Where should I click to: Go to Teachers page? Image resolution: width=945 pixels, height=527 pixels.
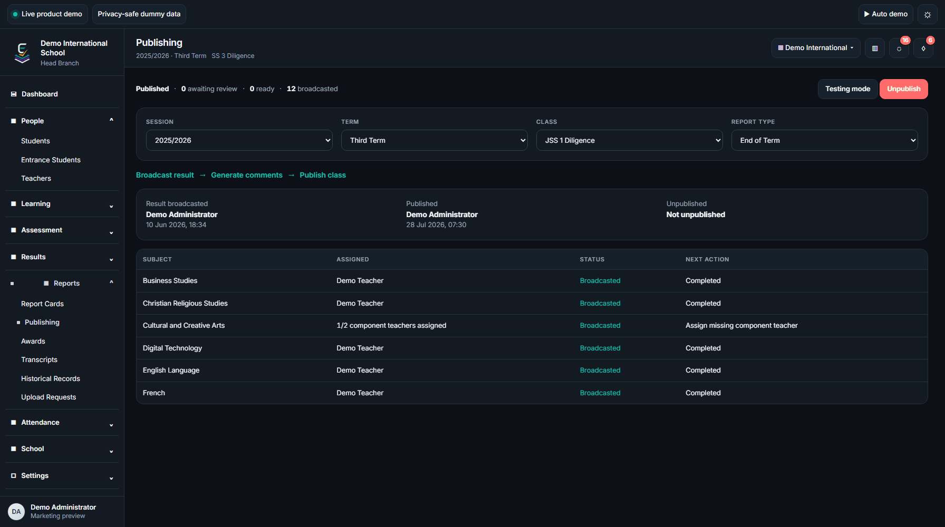(36, 178)
